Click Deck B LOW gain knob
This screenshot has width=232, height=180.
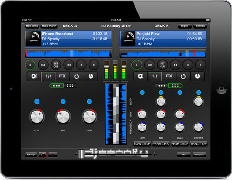[142, 114]
